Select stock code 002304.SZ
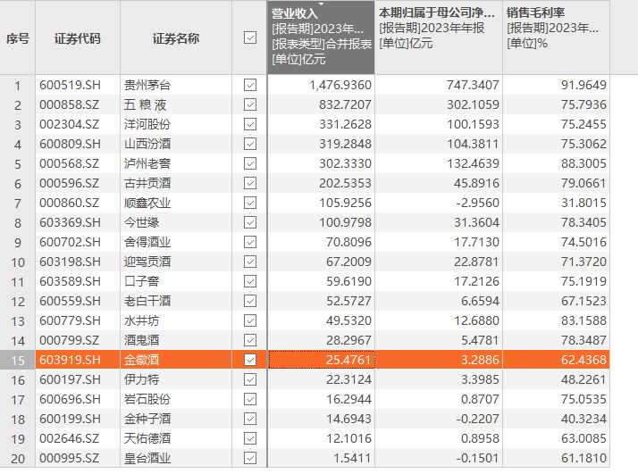 pyautogui.click(x=69, y=124)
